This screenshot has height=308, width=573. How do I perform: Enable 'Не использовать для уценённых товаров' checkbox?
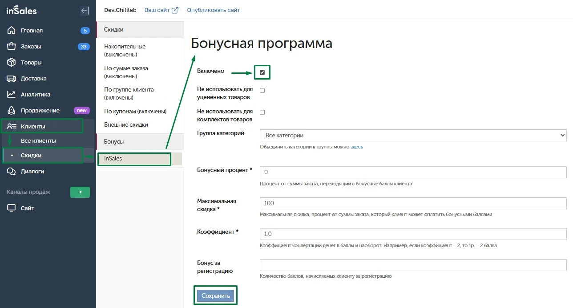(262, 90)
